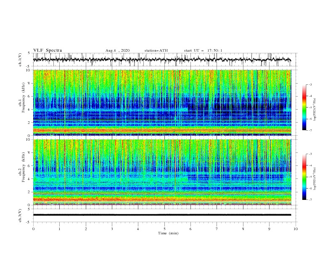Click the '-3' tick on ch.1 color bar
Screen dimensions: 333x257
310,84
